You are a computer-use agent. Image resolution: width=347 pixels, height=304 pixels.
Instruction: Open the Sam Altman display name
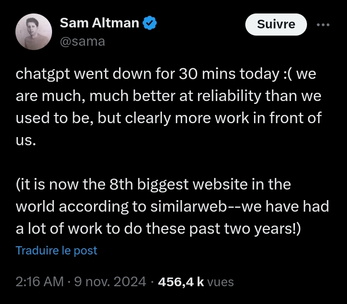pyautogui.click(x=99, y=23)
